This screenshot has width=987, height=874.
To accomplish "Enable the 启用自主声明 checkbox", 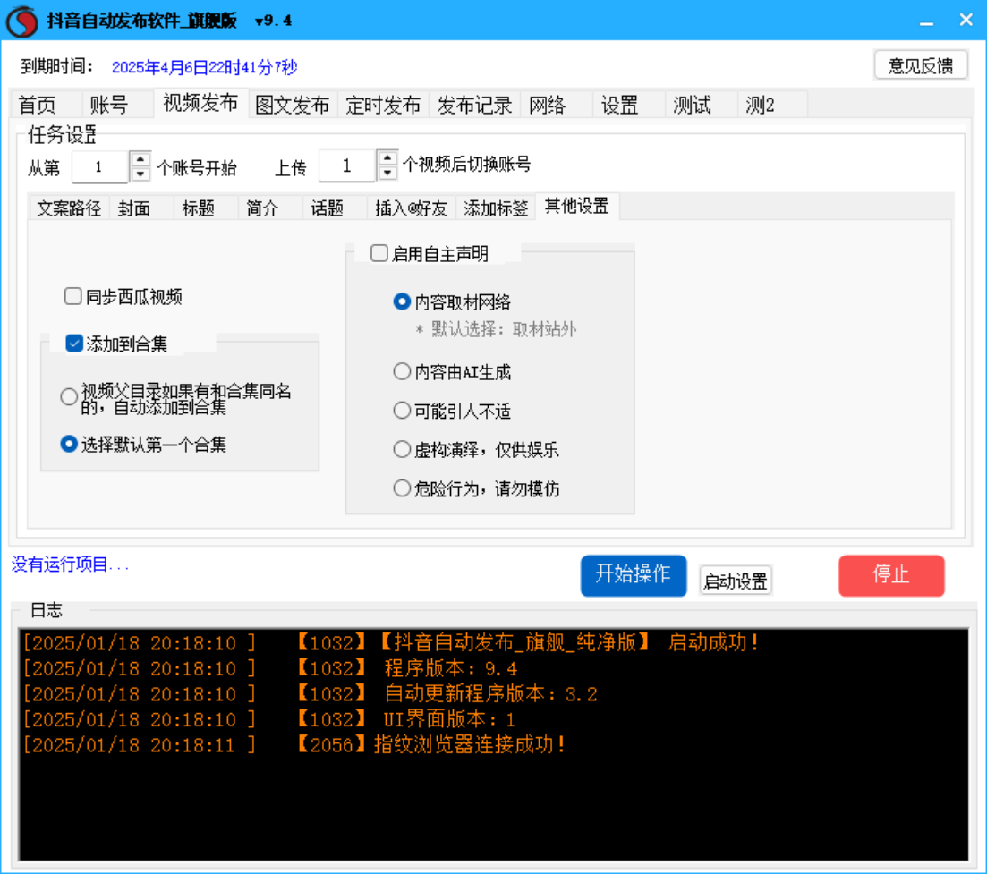I will [x=379, y=253].
